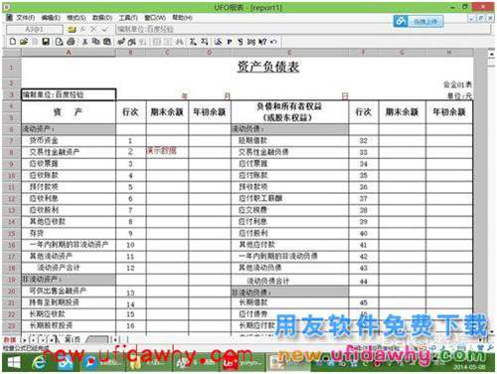Click the left 期末余额 column header cell
The height and width of the screenshot is (374, 497).
(x=167, y=112)
